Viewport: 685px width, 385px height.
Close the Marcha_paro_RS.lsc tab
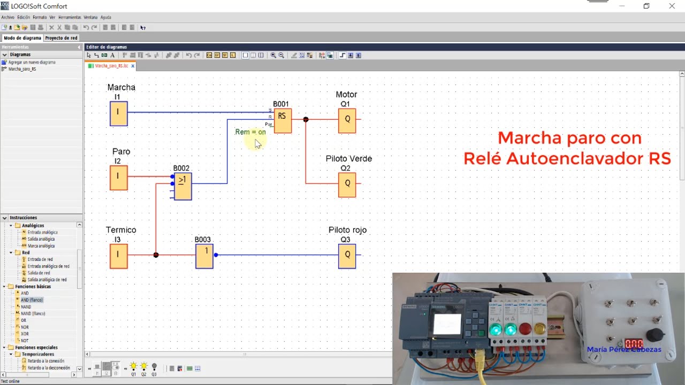(x=133, y=66)
